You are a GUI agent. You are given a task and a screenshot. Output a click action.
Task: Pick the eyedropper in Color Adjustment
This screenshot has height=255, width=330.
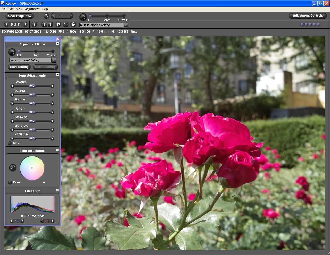13,168
